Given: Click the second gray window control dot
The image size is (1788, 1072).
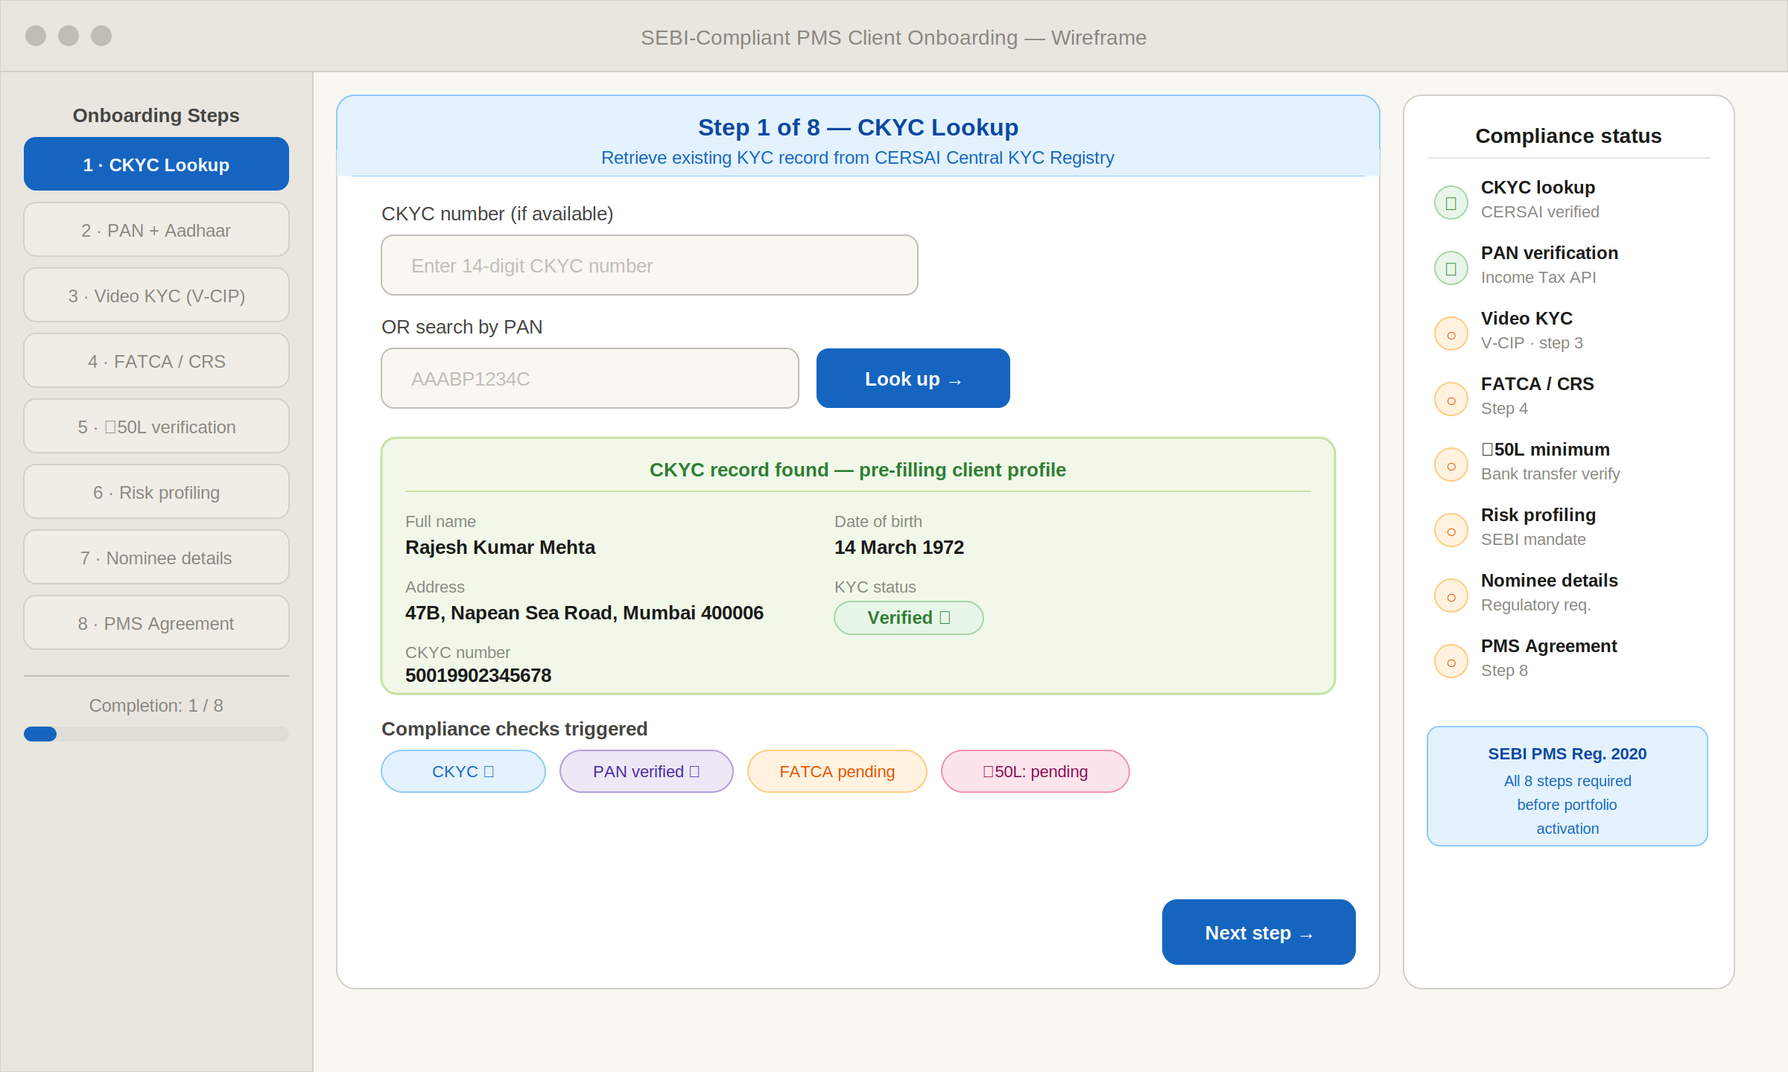Looking at the screenshot, I should pyautogui.click(x=69, y=36).
